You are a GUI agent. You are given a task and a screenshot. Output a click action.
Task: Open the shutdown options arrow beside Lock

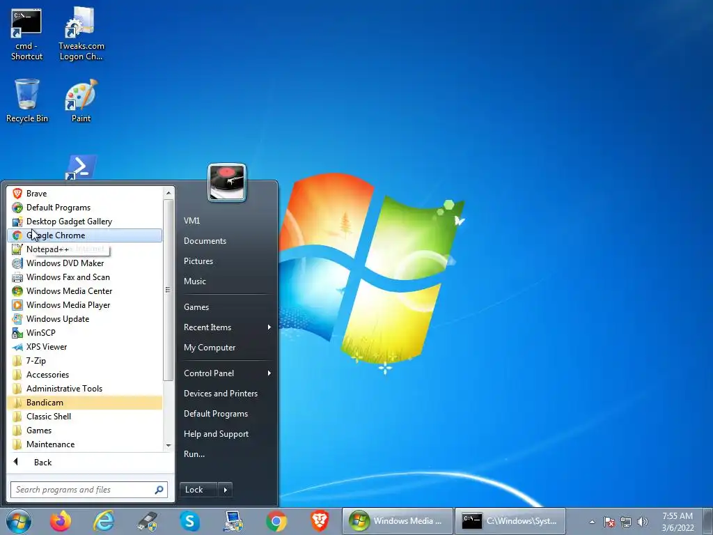pyautogui.click(x=225, y=490)
